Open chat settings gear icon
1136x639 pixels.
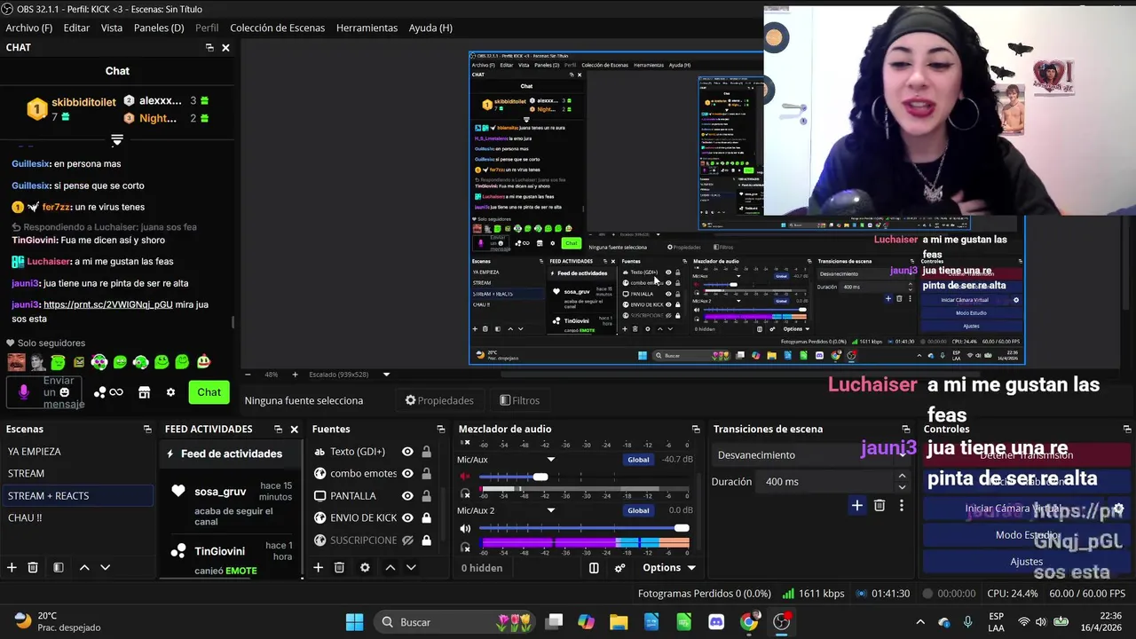(x=170, y=392)
